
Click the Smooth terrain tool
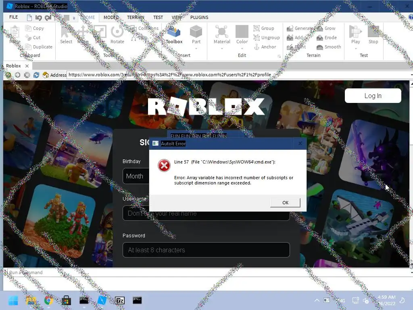pos(329,47)
